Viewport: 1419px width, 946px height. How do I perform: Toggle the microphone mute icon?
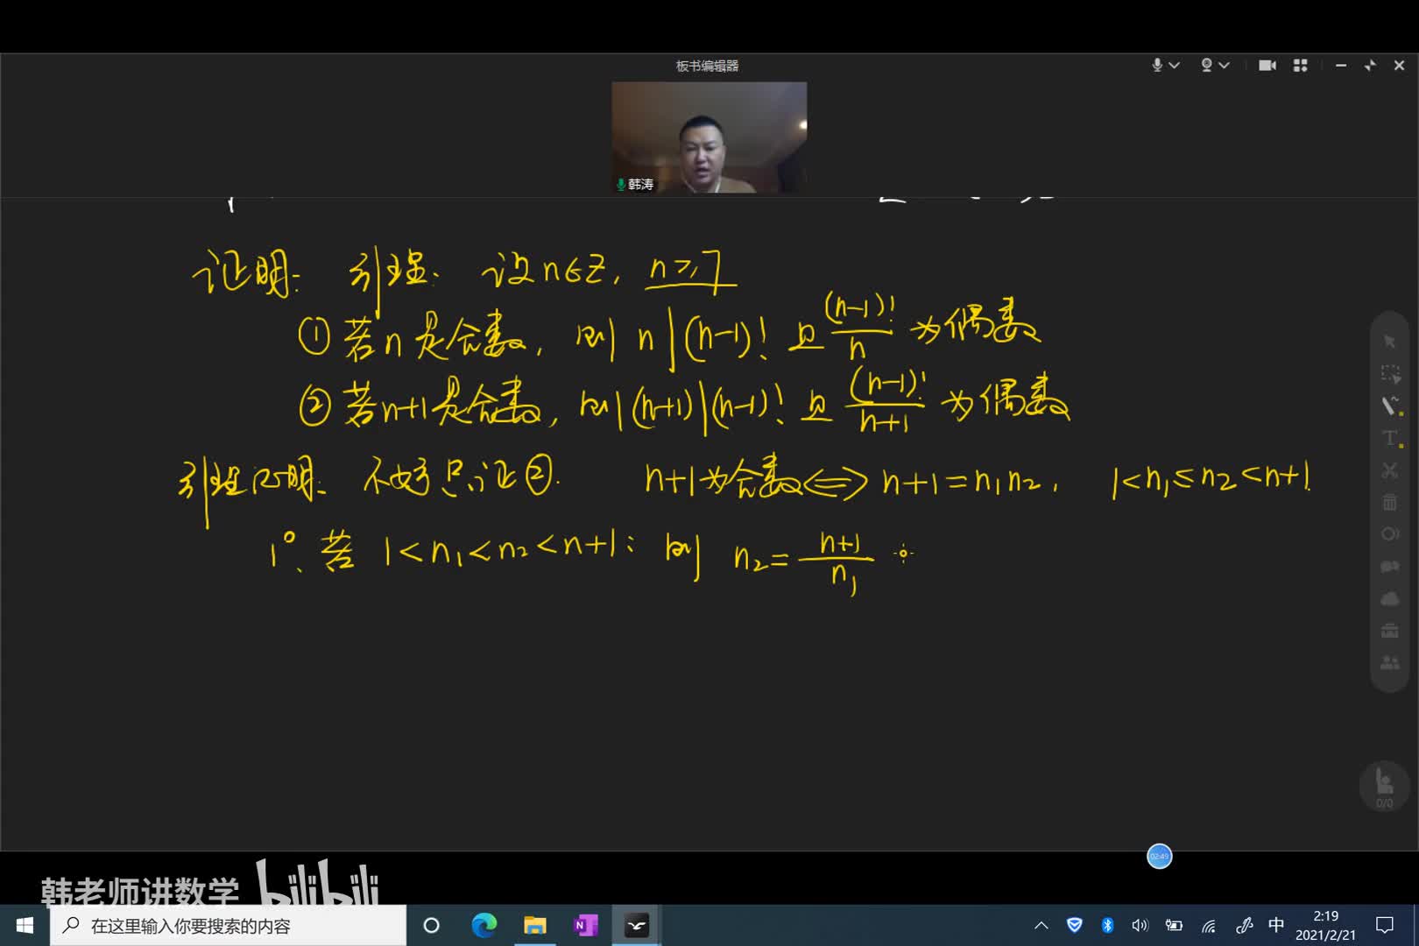click(x=1157, y=66)
